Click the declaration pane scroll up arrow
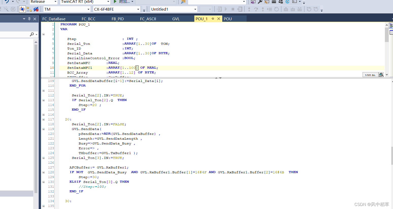Screen dimensions: 393x209 387,25
